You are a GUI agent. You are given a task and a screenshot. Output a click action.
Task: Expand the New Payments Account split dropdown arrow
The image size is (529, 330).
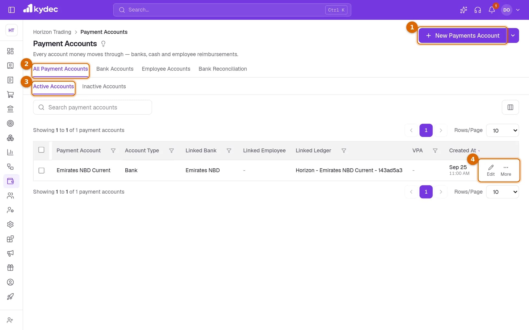click(513, 35)
